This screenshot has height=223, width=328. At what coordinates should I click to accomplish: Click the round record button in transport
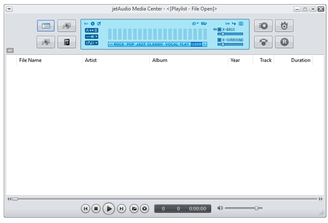145,208
